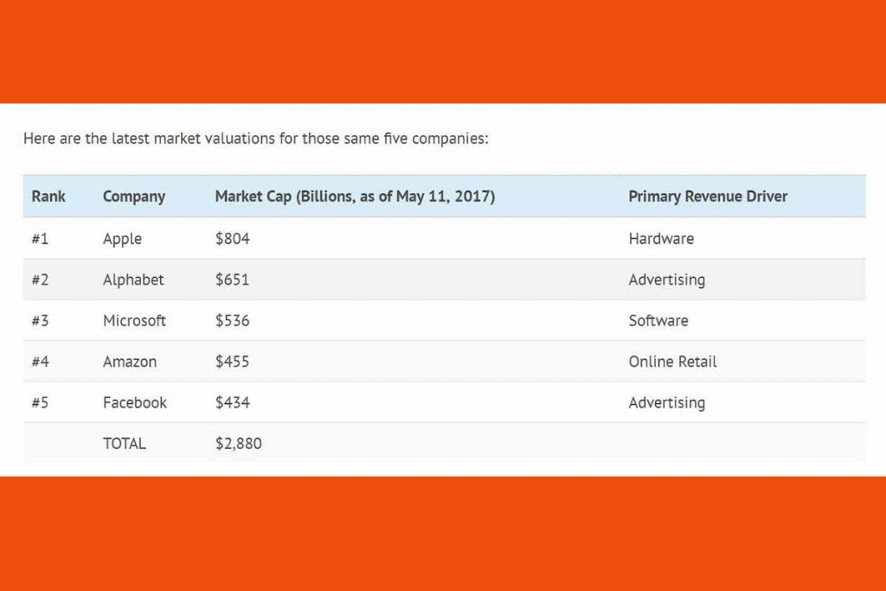Click the $434 market cap value
This screenshot has width=886, height=591.
tap(232, 402)
